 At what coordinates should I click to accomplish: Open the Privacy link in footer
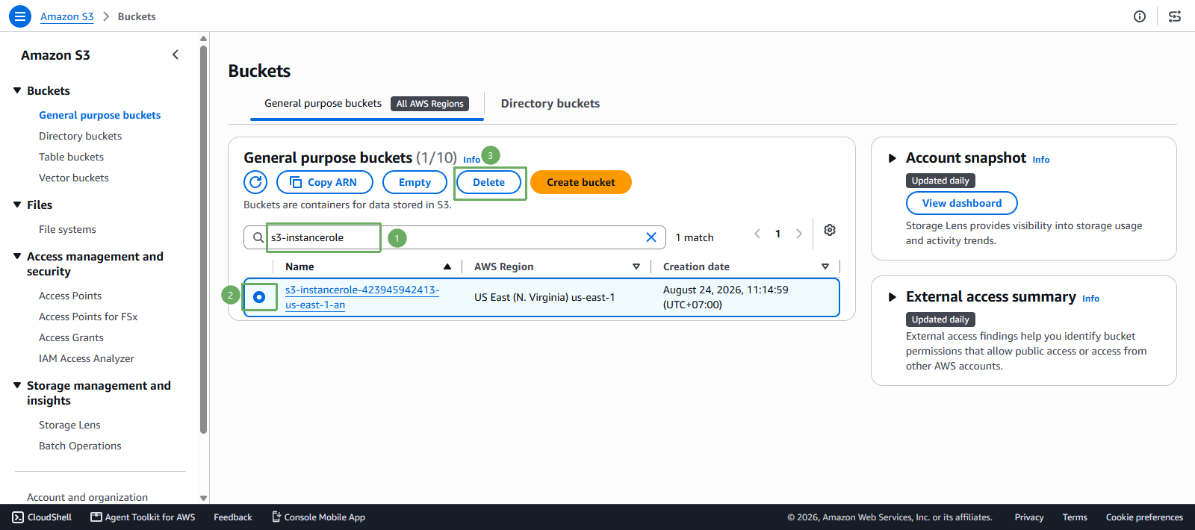click(x=1029, y=517)
